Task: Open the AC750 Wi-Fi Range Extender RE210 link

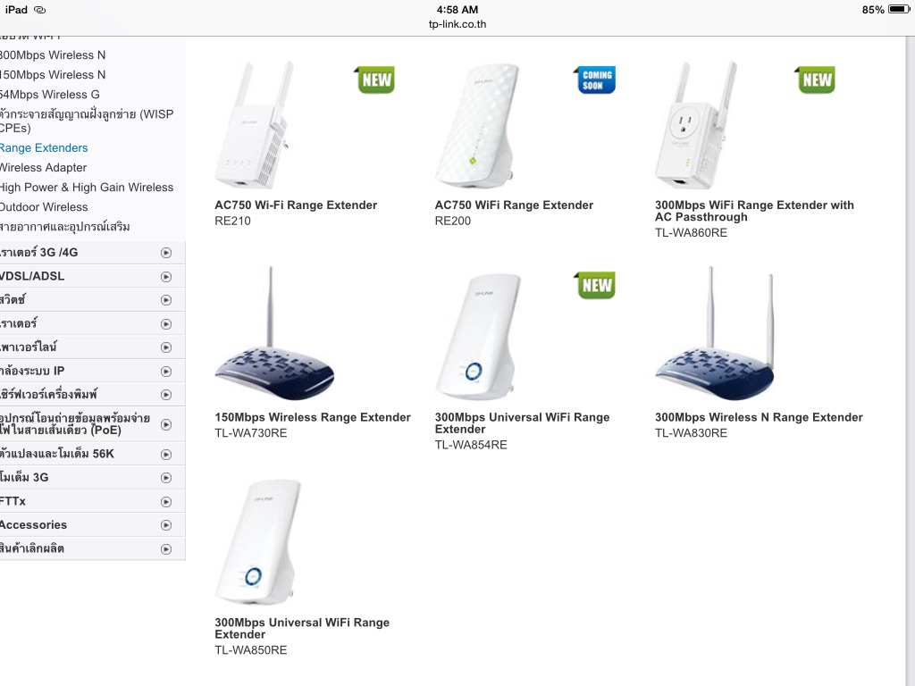Action: [295, 205]
